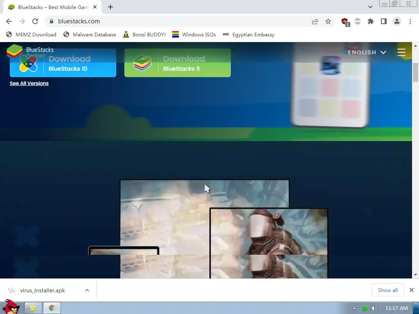Open downloaded virus_installer.apk file
Screen dimensions: 419x314
(42, 290)
